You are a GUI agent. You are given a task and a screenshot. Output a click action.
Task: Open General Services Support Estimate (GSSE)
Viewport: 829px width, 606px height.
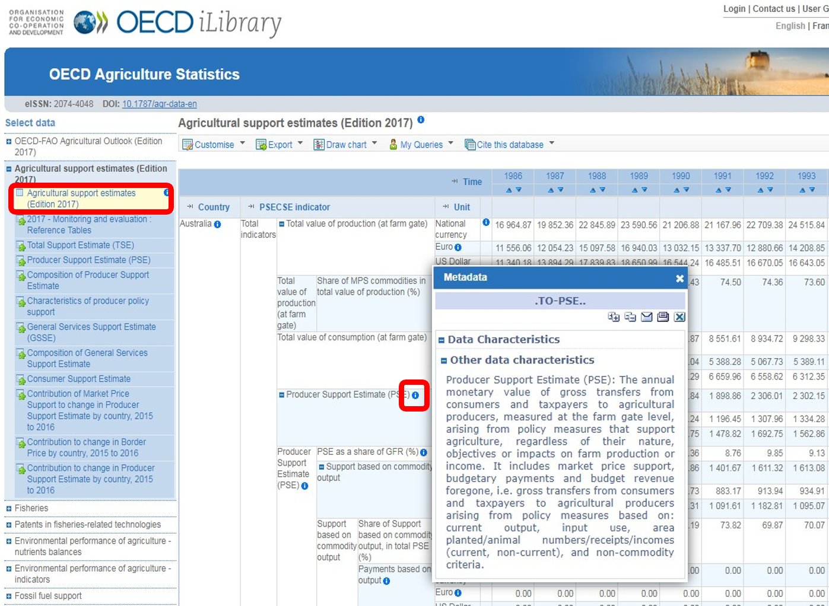pyautogui.click(x=91, y=332)
